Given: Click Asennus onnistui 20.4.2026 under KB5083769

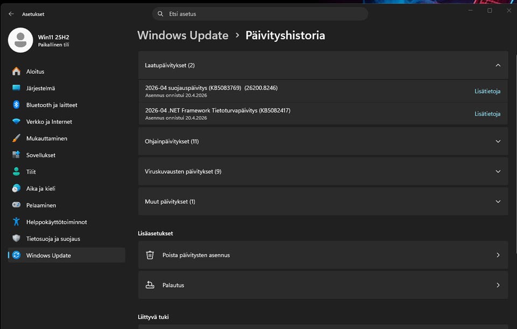Looking at the screenshot, I should (176, 95).
